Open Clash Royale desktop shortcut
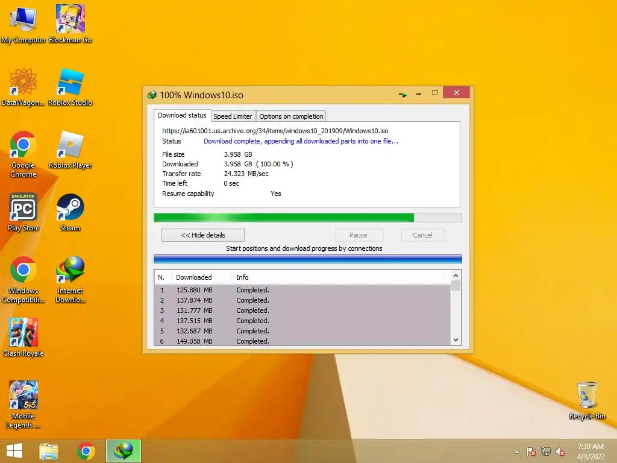The image size is (617, 463). (23, 338)
